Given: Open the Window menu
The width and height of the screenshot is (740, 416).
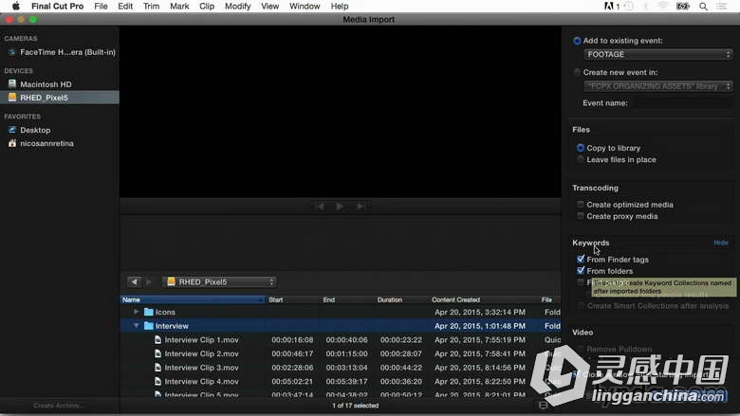Looking at the screenshot, I should point(305,6).
